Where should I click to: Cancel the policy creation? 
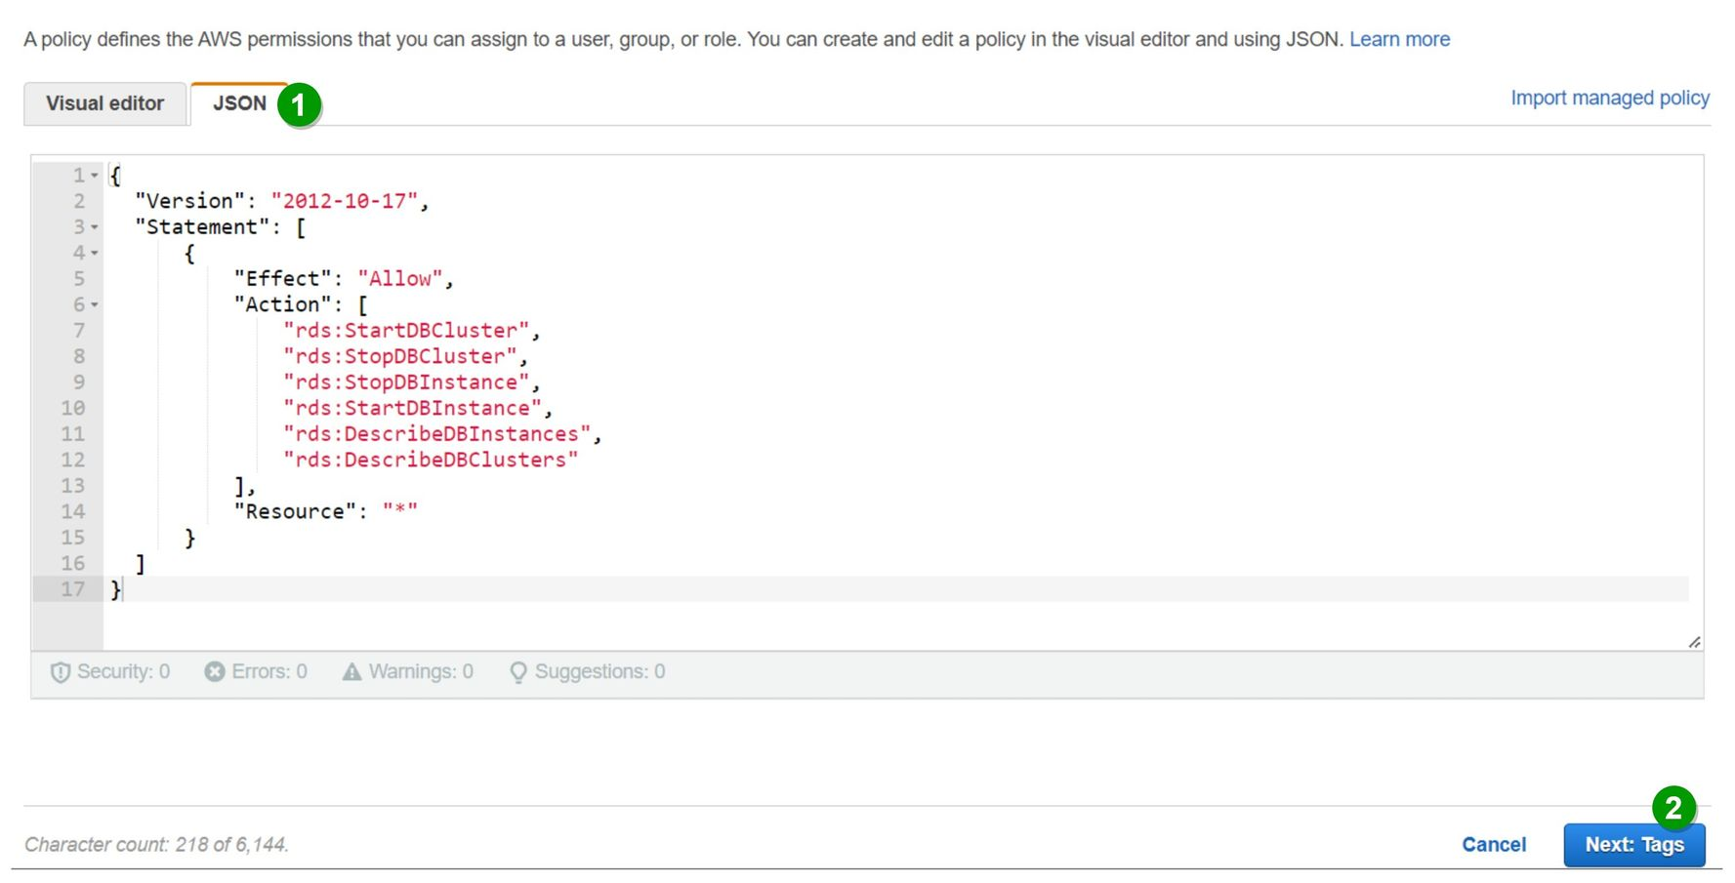point(1493,845)
